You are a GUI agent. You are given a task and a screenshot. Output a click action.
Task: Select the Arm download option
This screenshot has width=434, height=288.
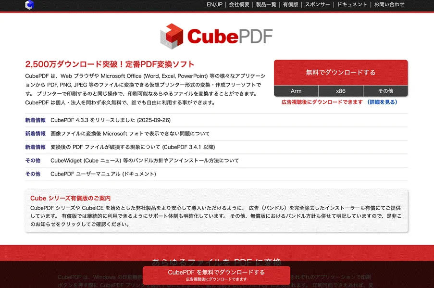pyautogui.click(x=296, y=91)
